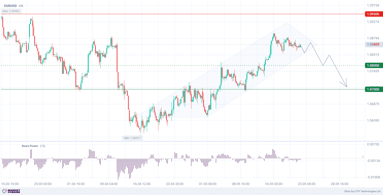383x195 pixels.
Task: Click the -0.01008 indicator scale value
Action: click(373, 177)
